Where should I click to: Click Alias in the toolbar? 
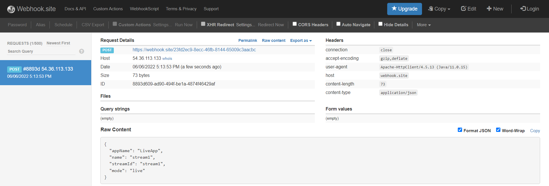click(x=41, y=25)
